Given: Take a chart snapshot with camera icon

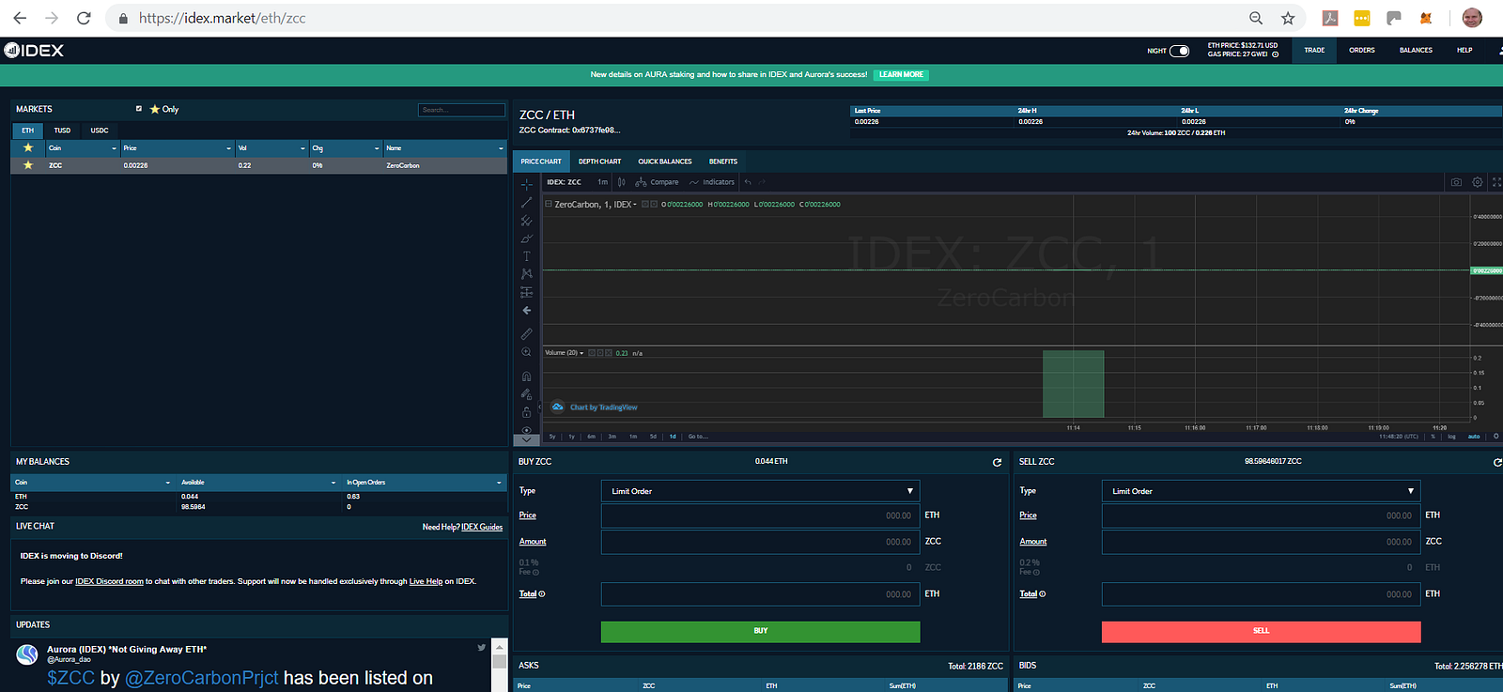Looking at the screenshot, I should pyautogui.click(x=1456, y=182).
